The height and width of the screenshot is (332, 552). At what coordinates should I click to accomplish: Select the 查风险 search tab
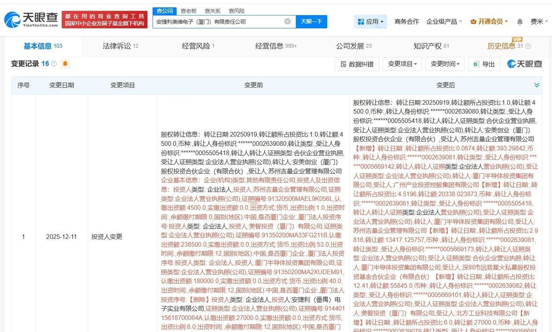click(236, 11)
